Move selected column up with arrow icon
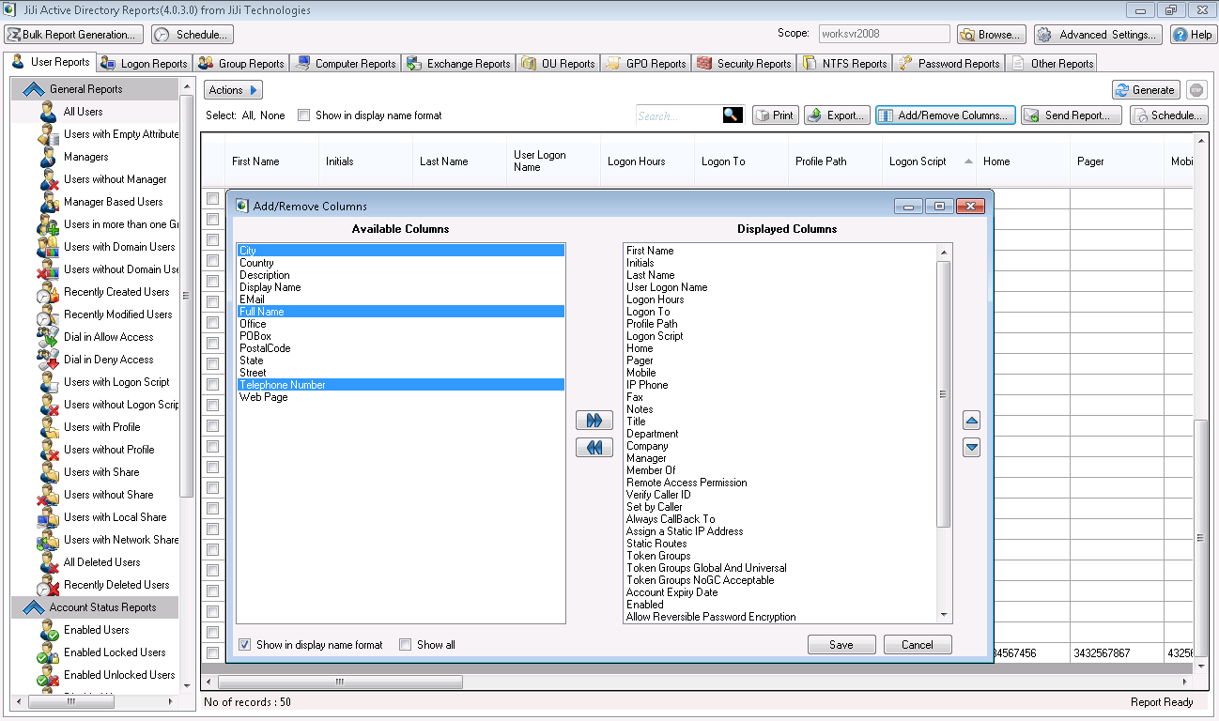Image resolution: width=1219 pixels, height=721 pixels. pyautogui.click(x=971, y=420)
